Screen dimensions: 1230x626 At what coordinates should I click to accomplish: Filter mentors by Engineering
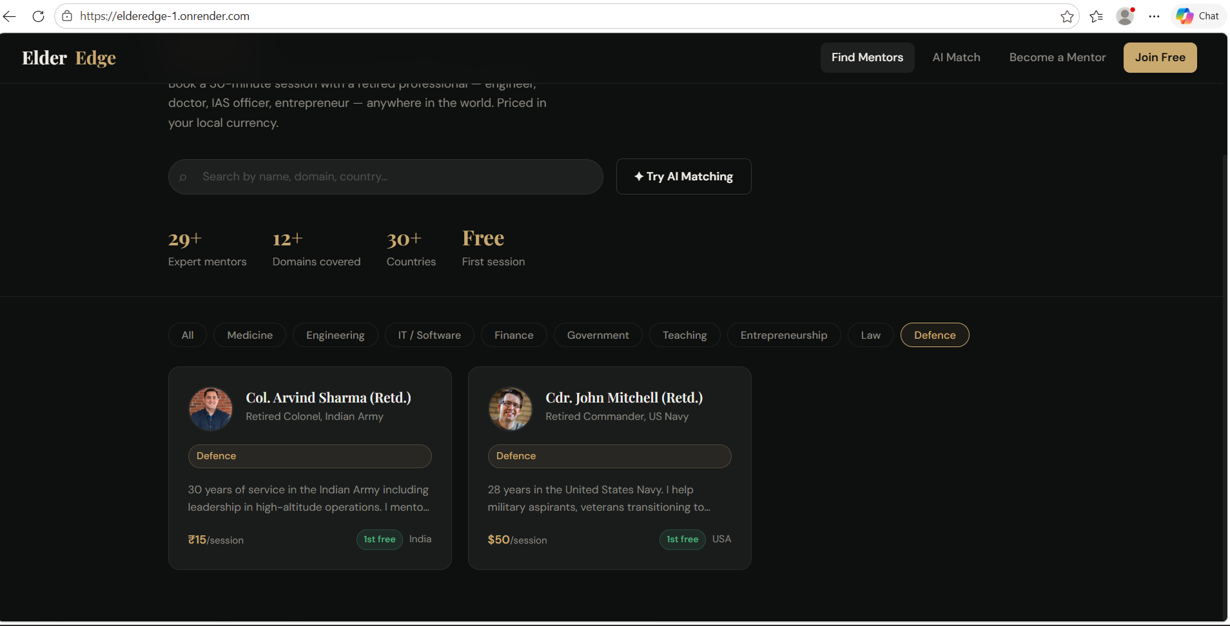click(335, 335)
